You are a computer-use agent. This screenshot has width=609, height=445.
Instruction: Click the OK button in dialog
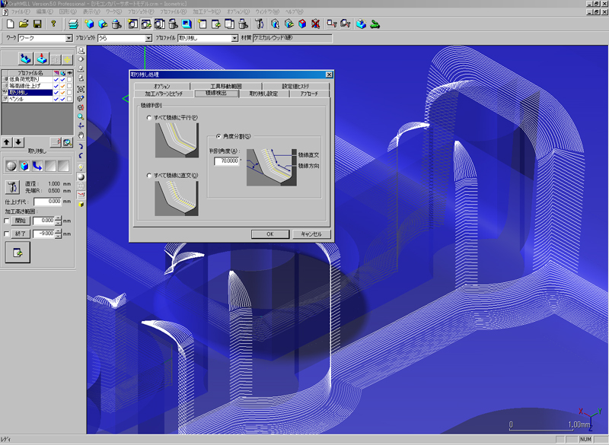(269, 234)
